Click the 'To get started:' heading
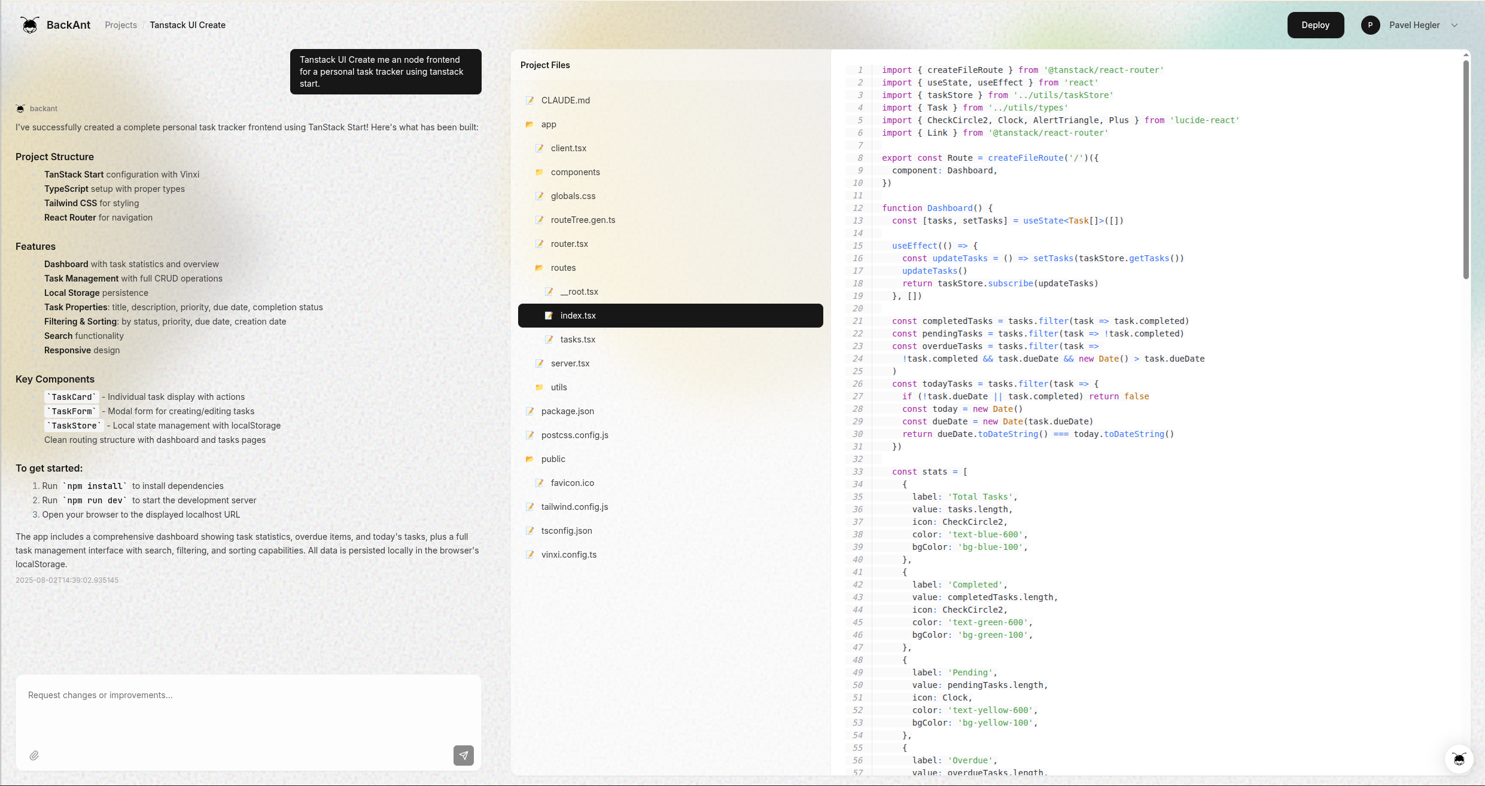 [49, 469]
